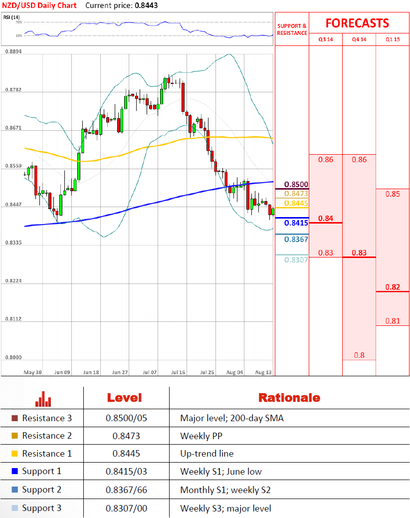Click the 0.8500 resistance level label
This screenshot has height=518, width=410.
click(x=296, y=184)
